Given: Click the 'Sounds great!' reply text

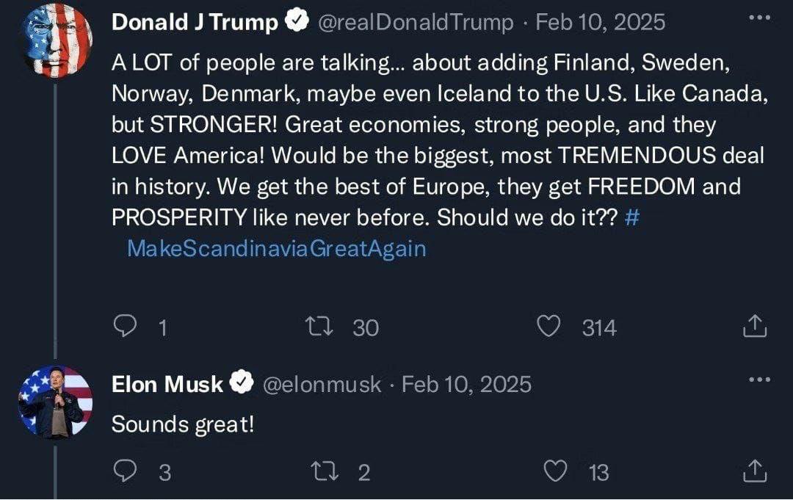Looking at the screenshot, I should point(182,424).
